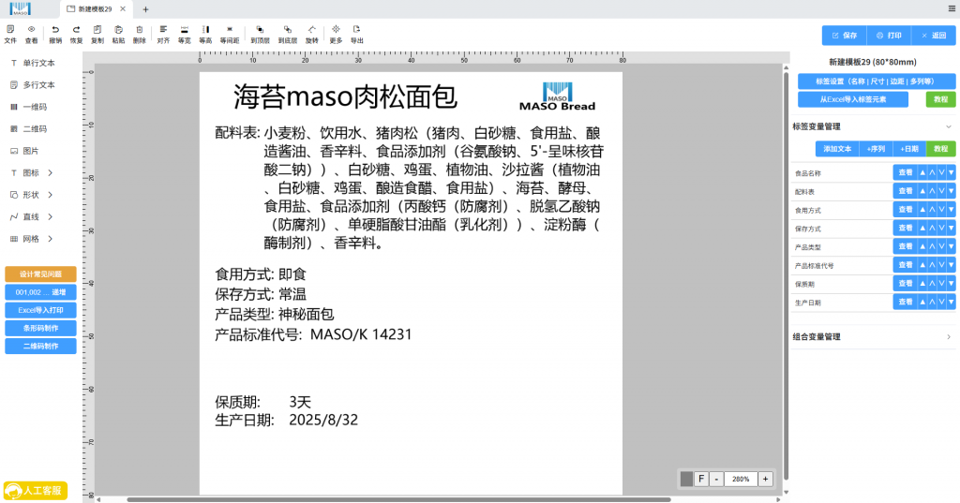
Task: Add a 单行文本 single-line text element
Action: coord(33,63)
